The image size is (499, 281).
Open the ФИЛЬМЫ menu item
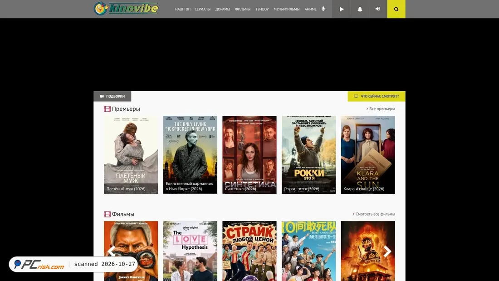[243, 9]
